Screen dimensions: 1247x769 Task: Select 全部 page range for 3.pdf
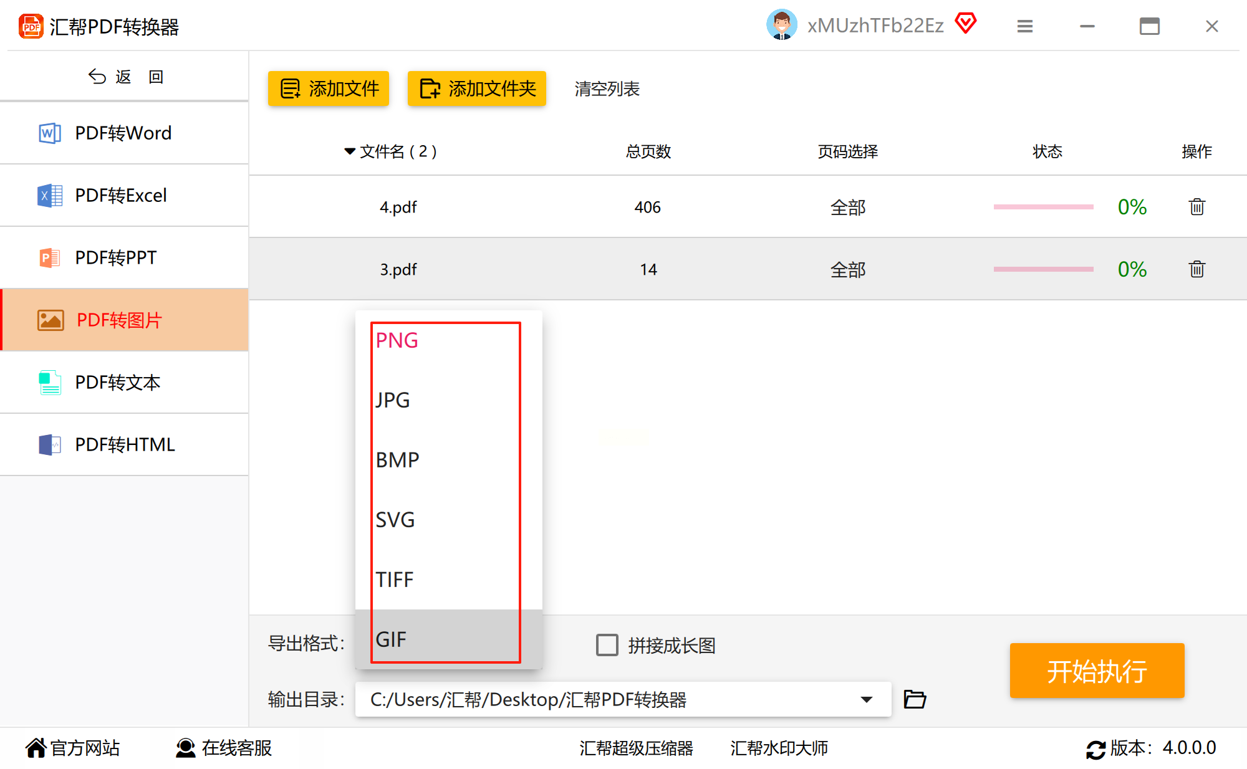pos(847,269)
